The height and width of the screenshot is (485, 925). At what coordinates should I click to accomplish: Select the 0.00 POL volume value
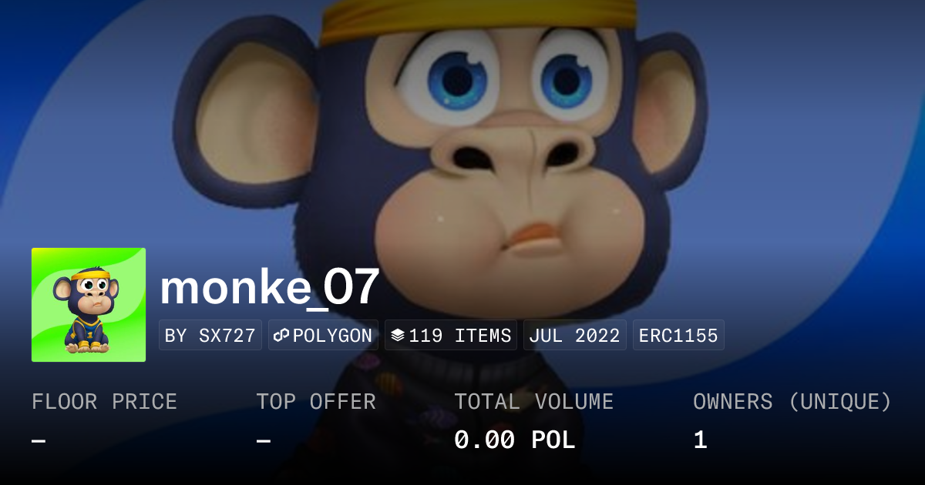(x=515, y=440)
